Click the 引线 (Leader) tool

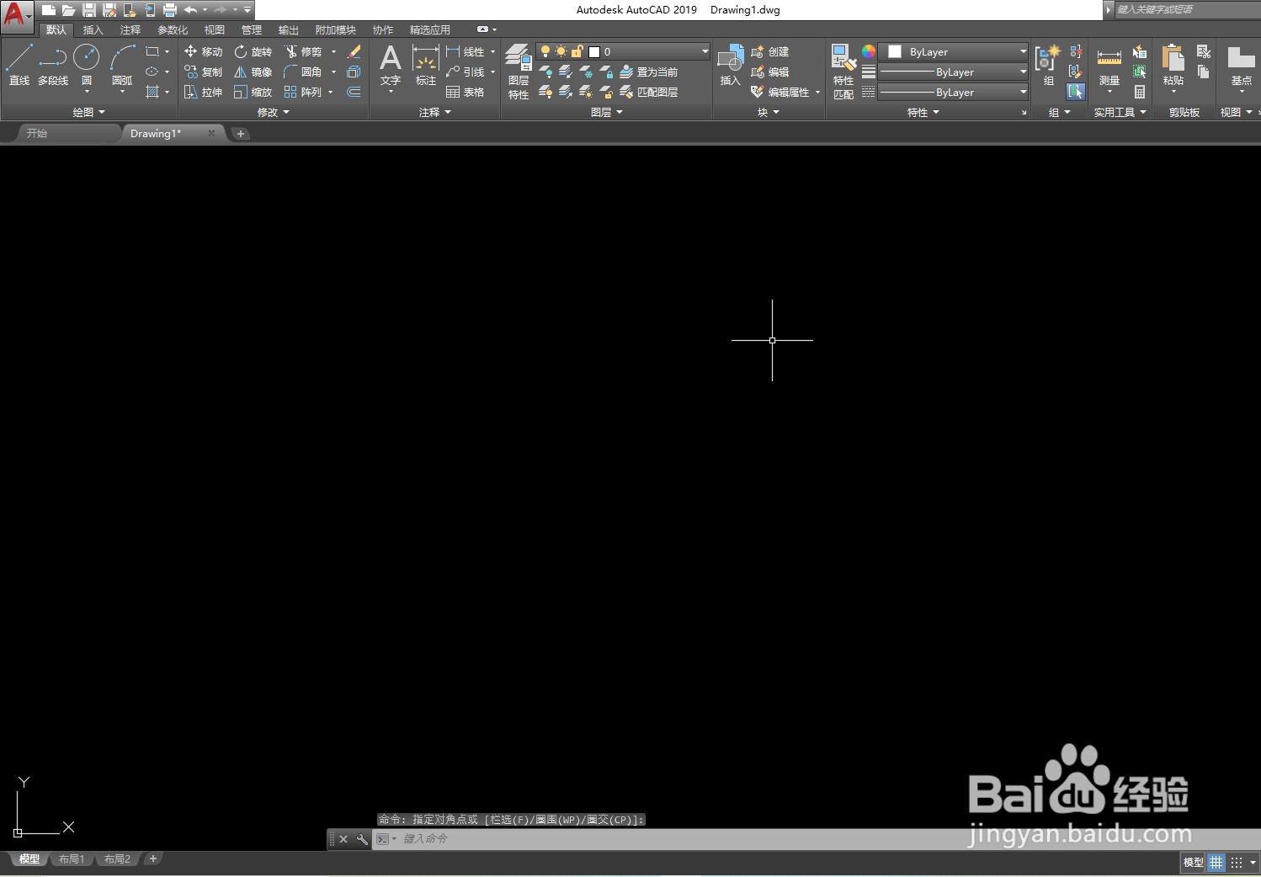(466, 72)
